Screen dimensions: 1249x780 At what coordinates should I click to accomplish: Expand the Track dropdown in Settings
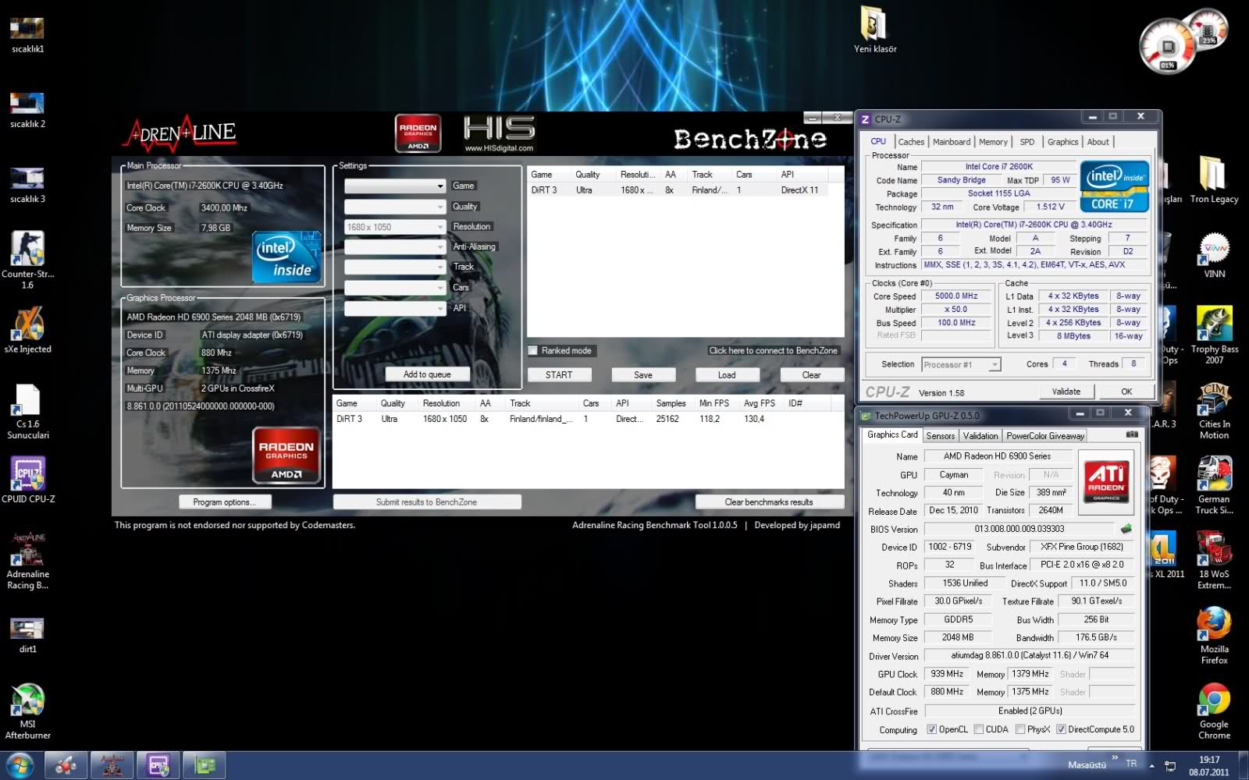point(395,268)
